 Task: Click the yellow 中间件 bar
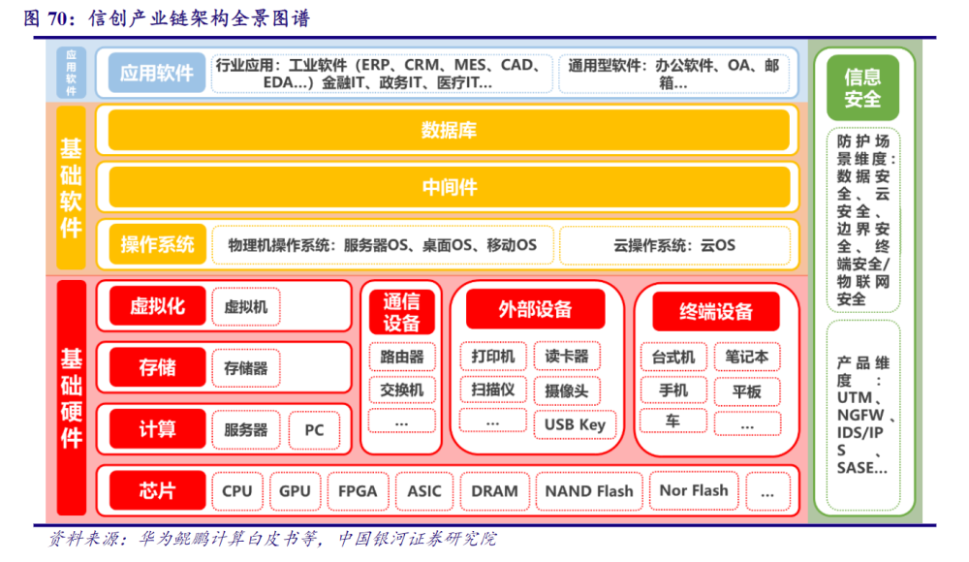[450, 187]
